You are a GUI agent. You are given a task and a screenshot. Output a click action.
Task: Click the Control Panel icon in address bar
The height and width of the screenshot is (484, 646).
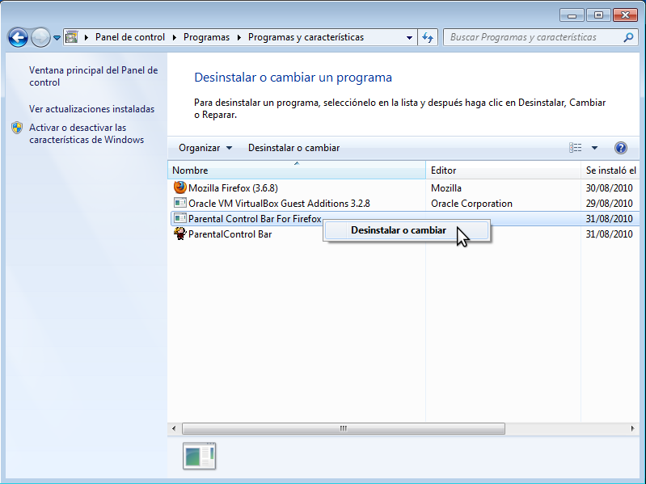coord(72,37)
